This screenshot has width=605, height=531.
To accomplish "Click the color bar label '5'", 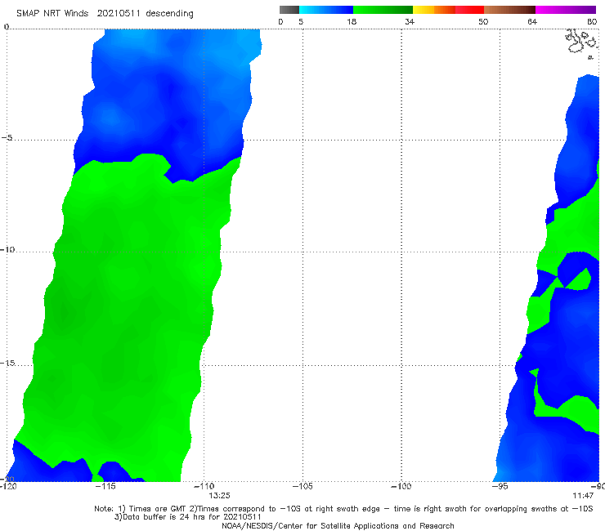I will (x=301, y=22).
